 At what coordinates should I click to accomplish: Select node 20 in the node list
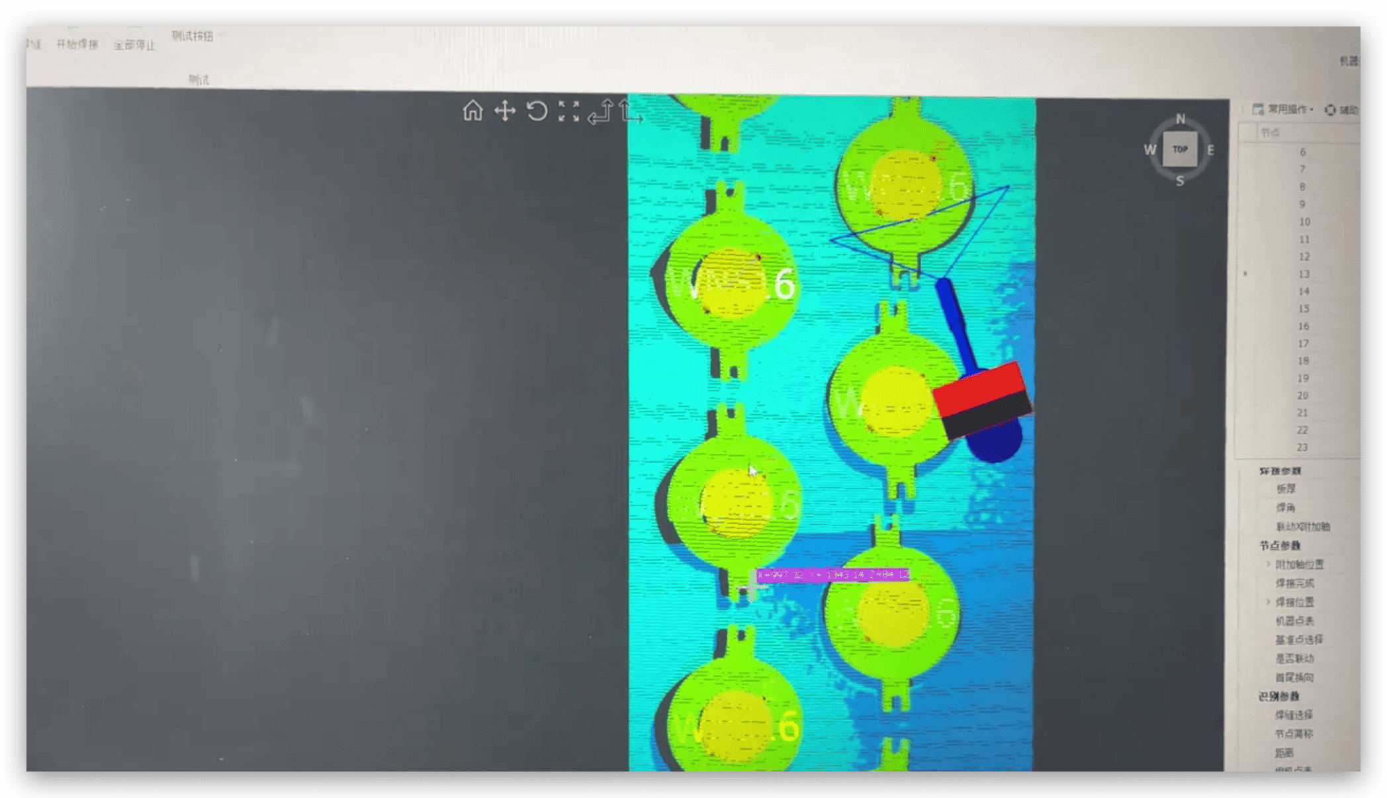[x=1302, y=396]
